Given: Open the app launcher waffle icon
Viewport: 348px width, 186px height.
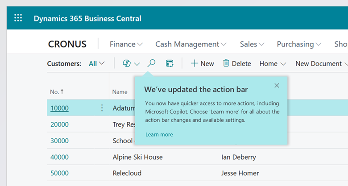Looking at the screenshot, I should [x=18, y=18].
